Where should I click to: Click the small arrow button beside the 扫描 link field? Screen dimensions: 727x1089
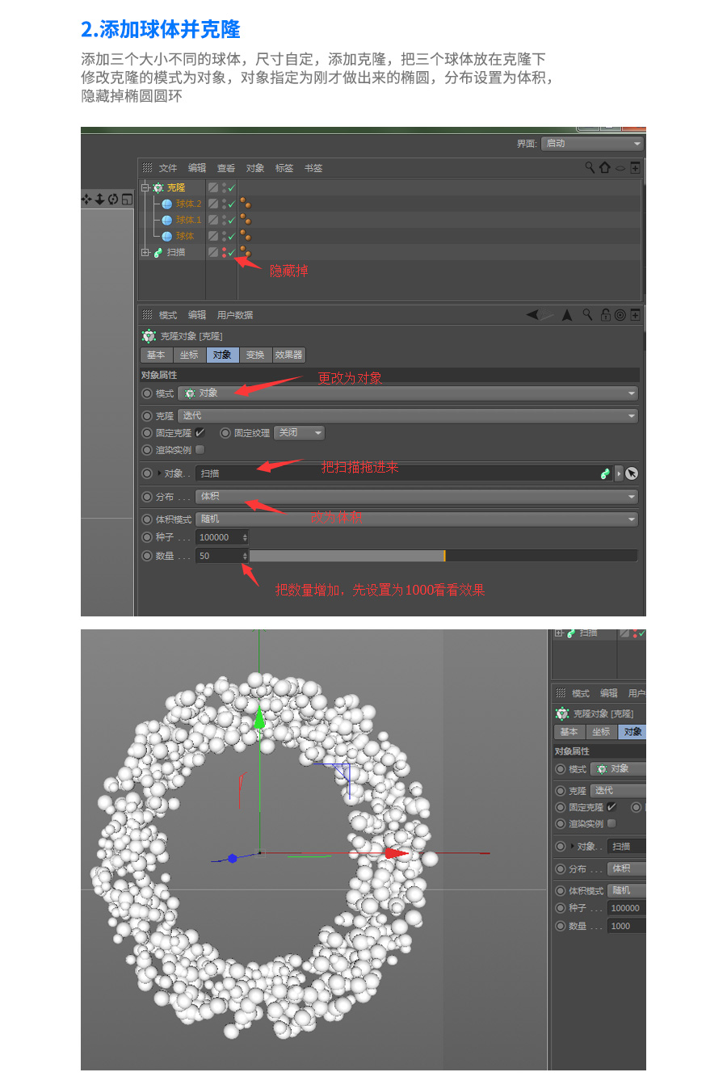(619, 473)
